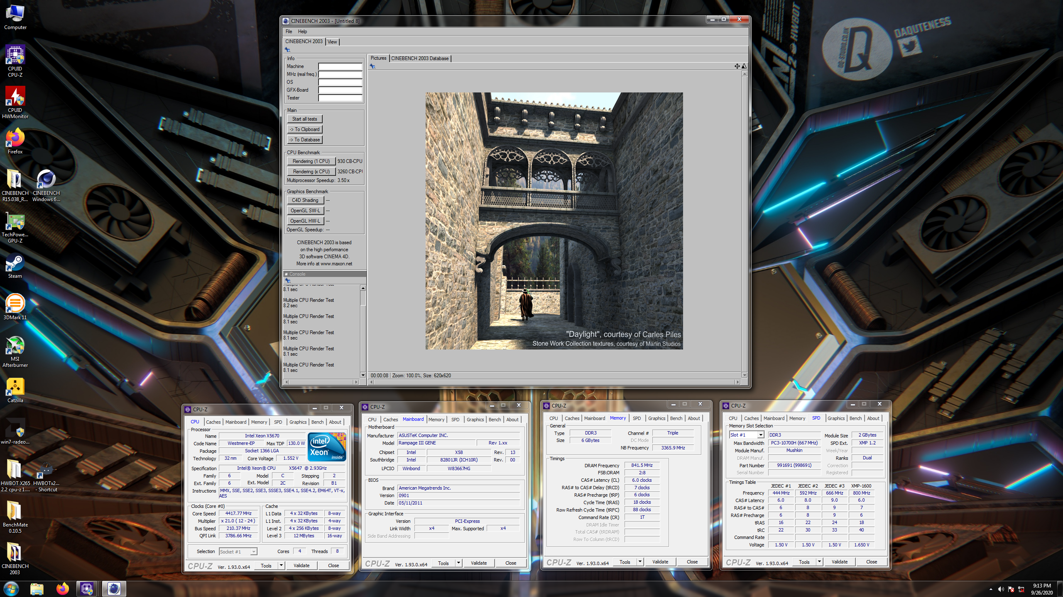Open About tab in the SPD window
This screenshot has height=597, width=1063.
click(873, 418)
